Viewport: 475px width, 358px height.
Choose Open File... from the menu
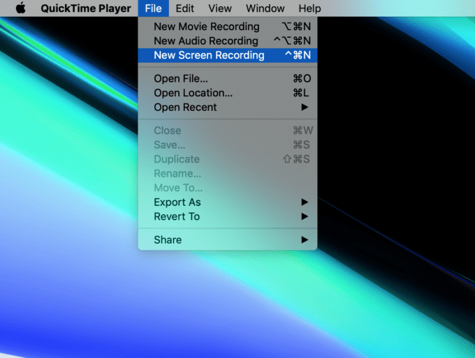[181, 79]
